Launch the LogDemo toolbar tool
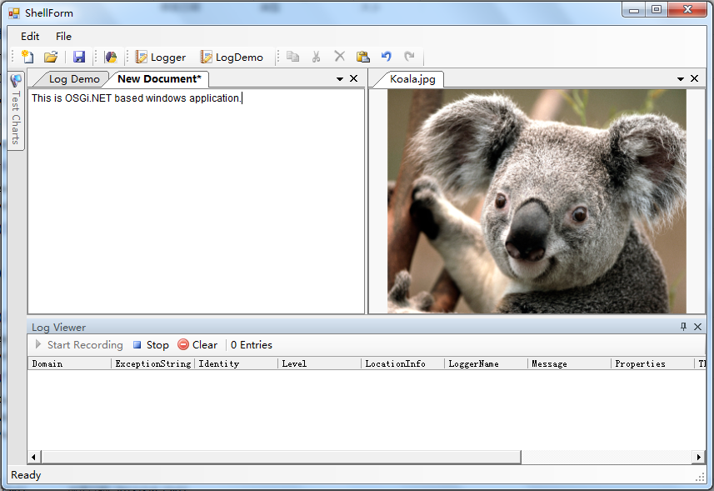Screen dimensions: 714x491 (235, 57)
